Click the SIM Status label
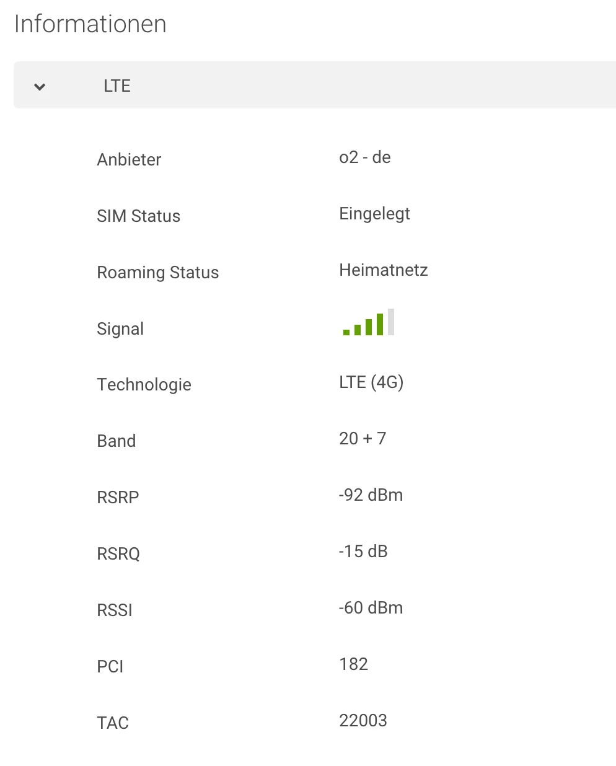Viewport: 616px width, 766px height. pos(138,216)
